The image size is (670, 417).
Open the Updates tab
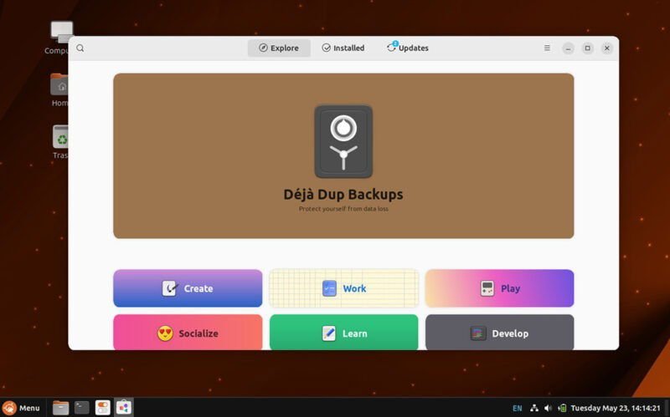click(408, 48)
